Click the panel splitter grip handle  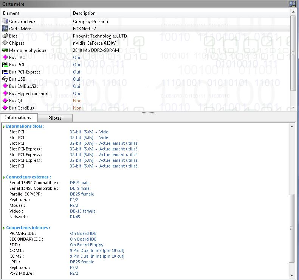coord(149,113)
